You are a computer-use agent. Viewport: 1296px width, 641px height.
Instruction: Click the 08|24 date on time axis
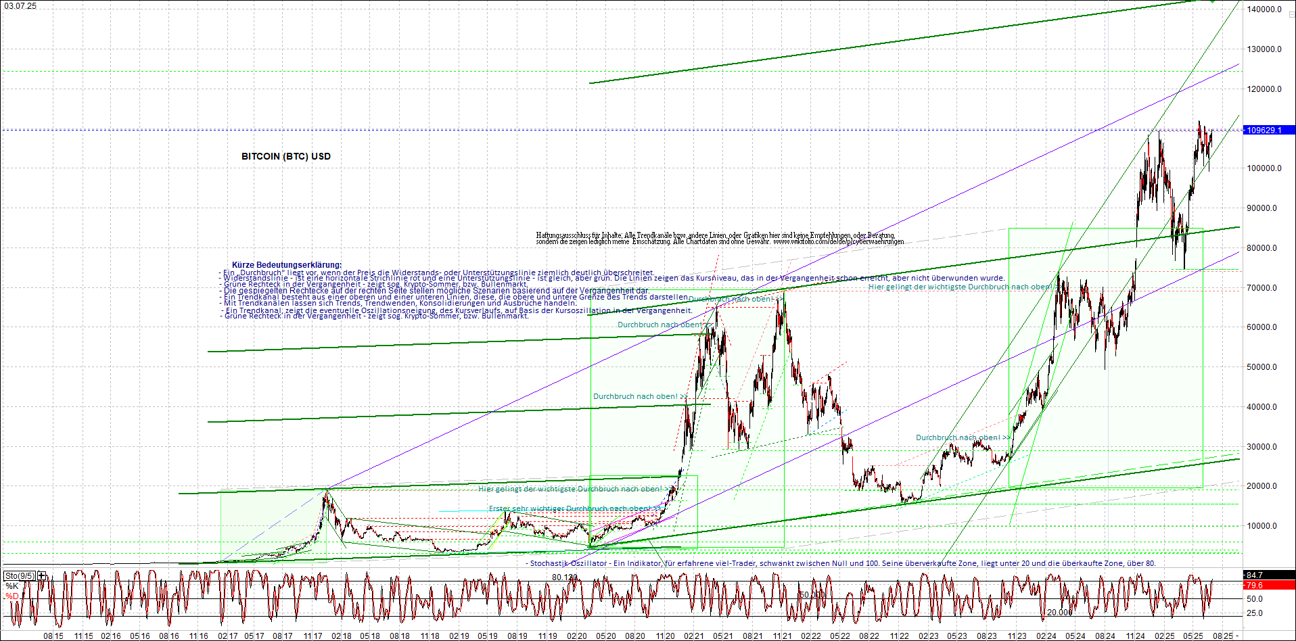(x=1105, y=636)
